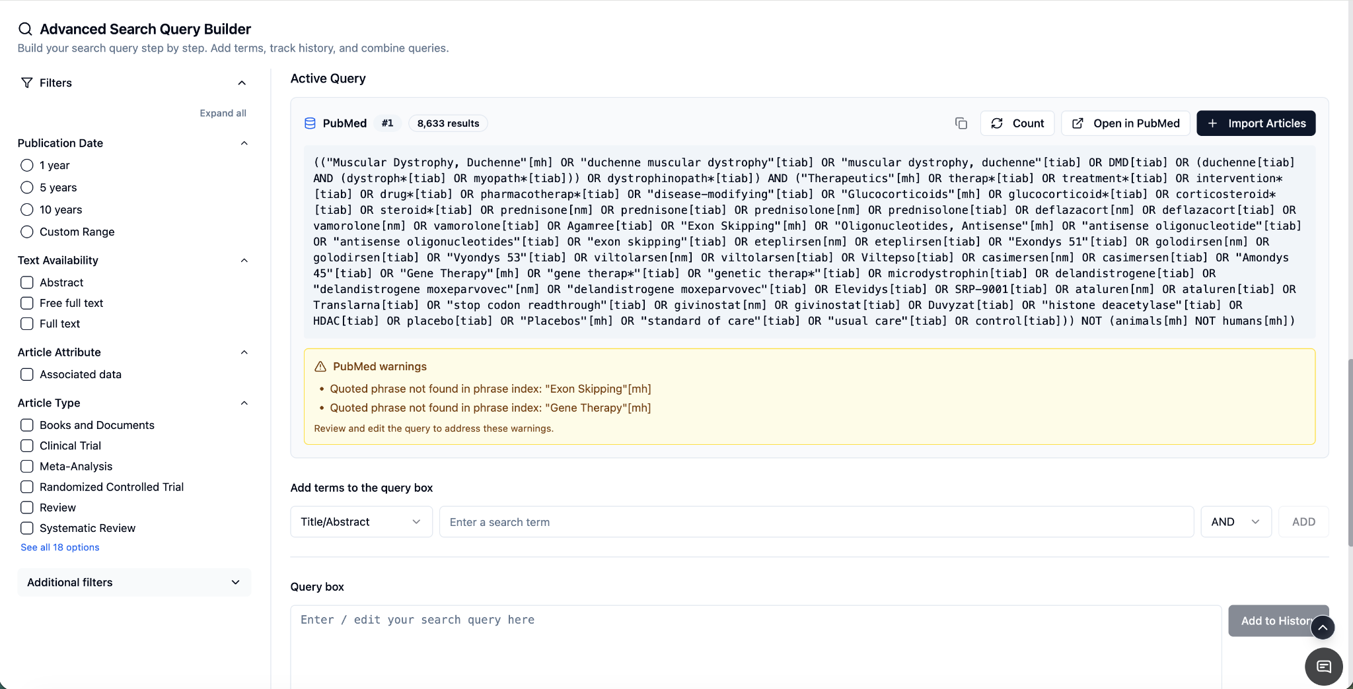Click the Import Articles button
Viewport: 1353px width, 689px height.
[x=1256, y=123]
